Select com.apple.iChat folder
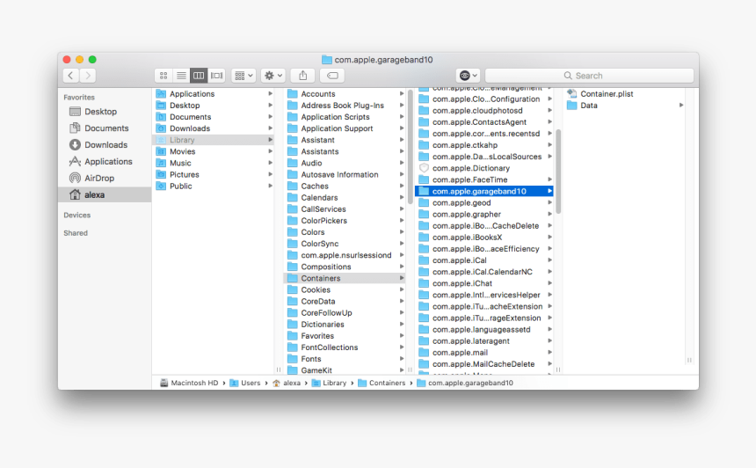The image size is (756, 468). click(x=484, y=283)
